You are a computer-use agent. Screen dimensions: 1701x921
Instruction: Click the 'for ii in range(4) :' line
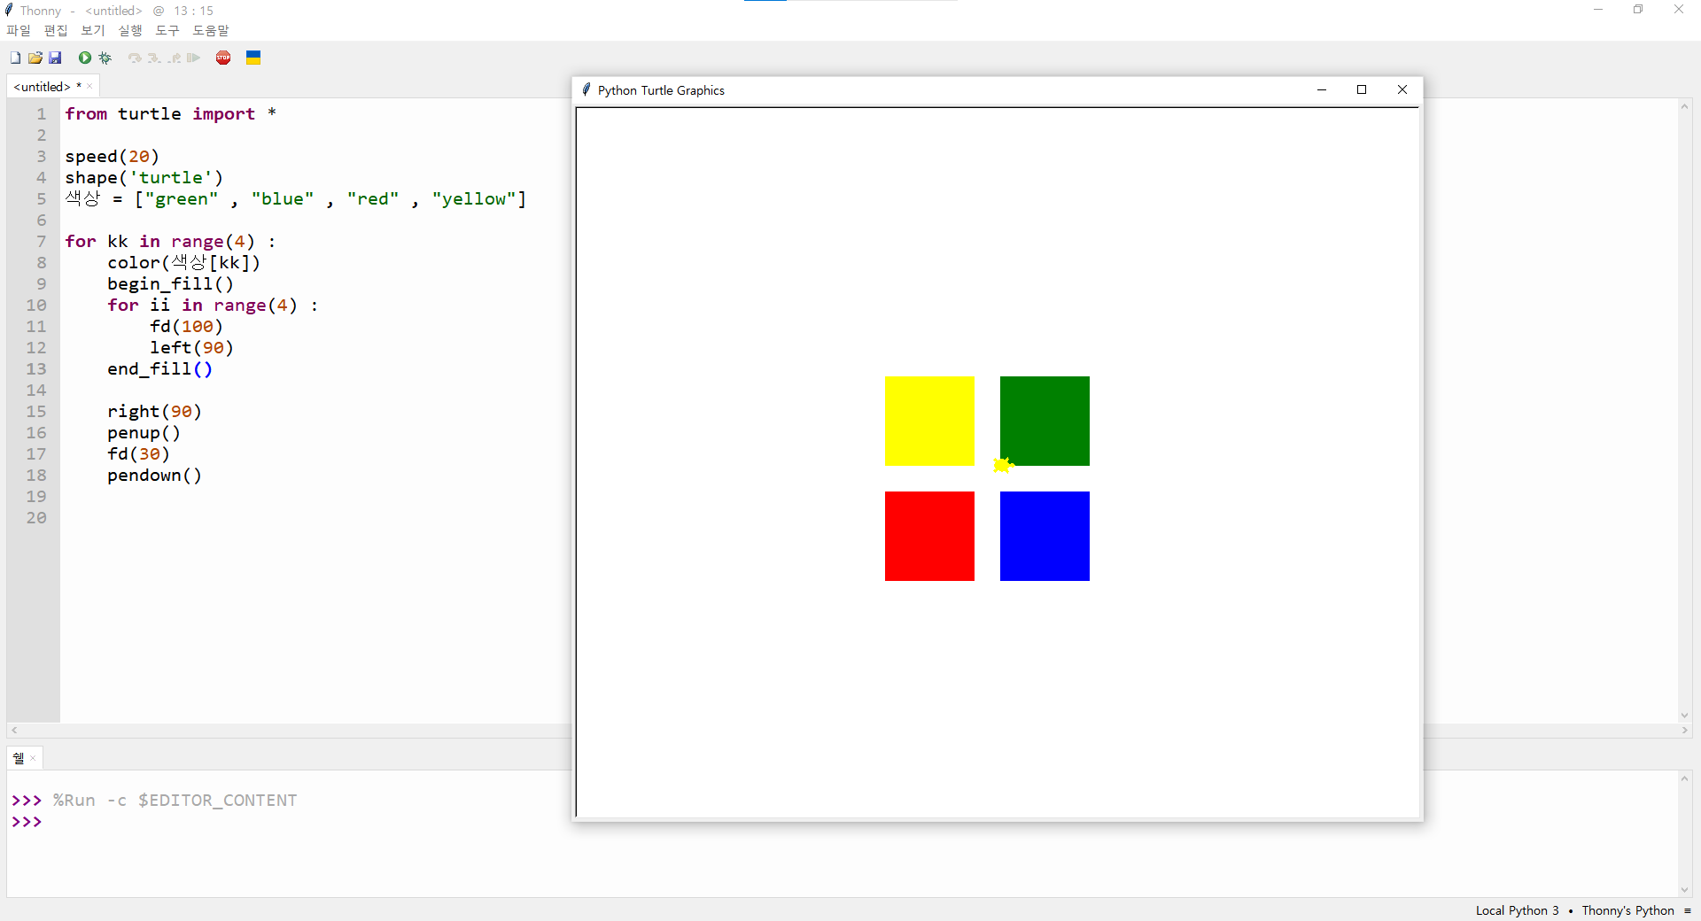point(213,305)
